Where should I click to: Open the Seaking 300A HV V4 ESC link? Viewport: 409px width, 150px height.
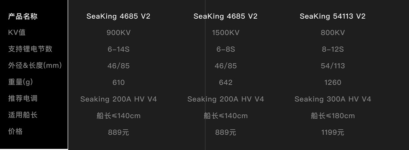tap(332, 99)
